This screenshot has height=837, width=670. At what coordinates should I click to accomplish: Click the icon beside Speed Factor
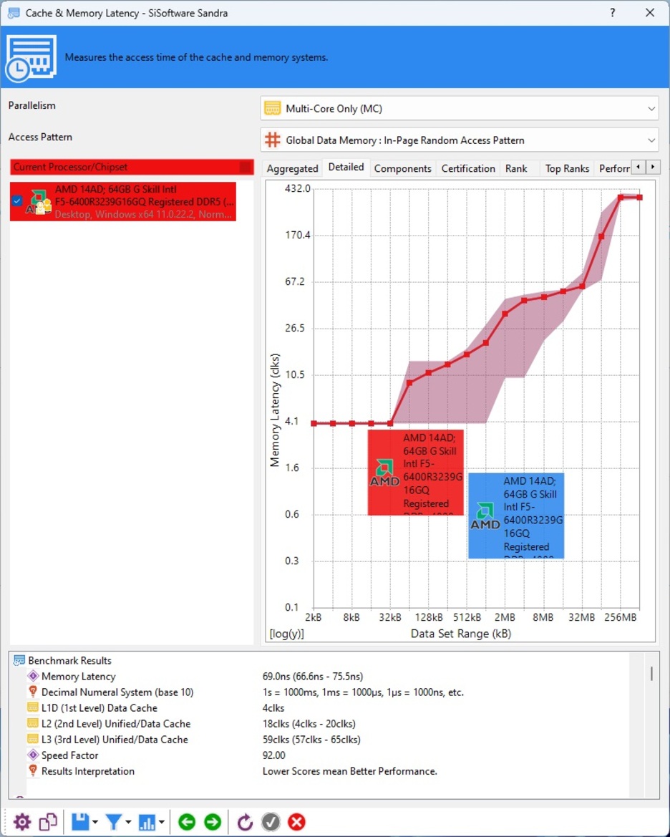[x=33, y=755]
